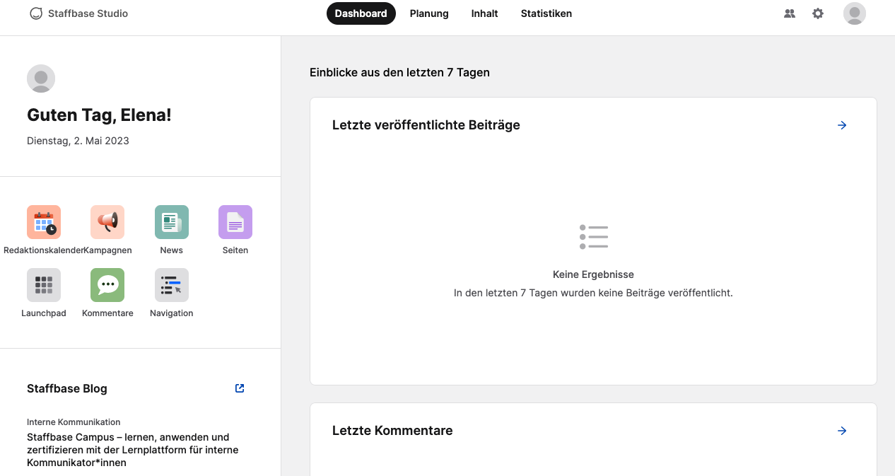
Task: Go to the Statistiken tab
Action: click(546, 13)
